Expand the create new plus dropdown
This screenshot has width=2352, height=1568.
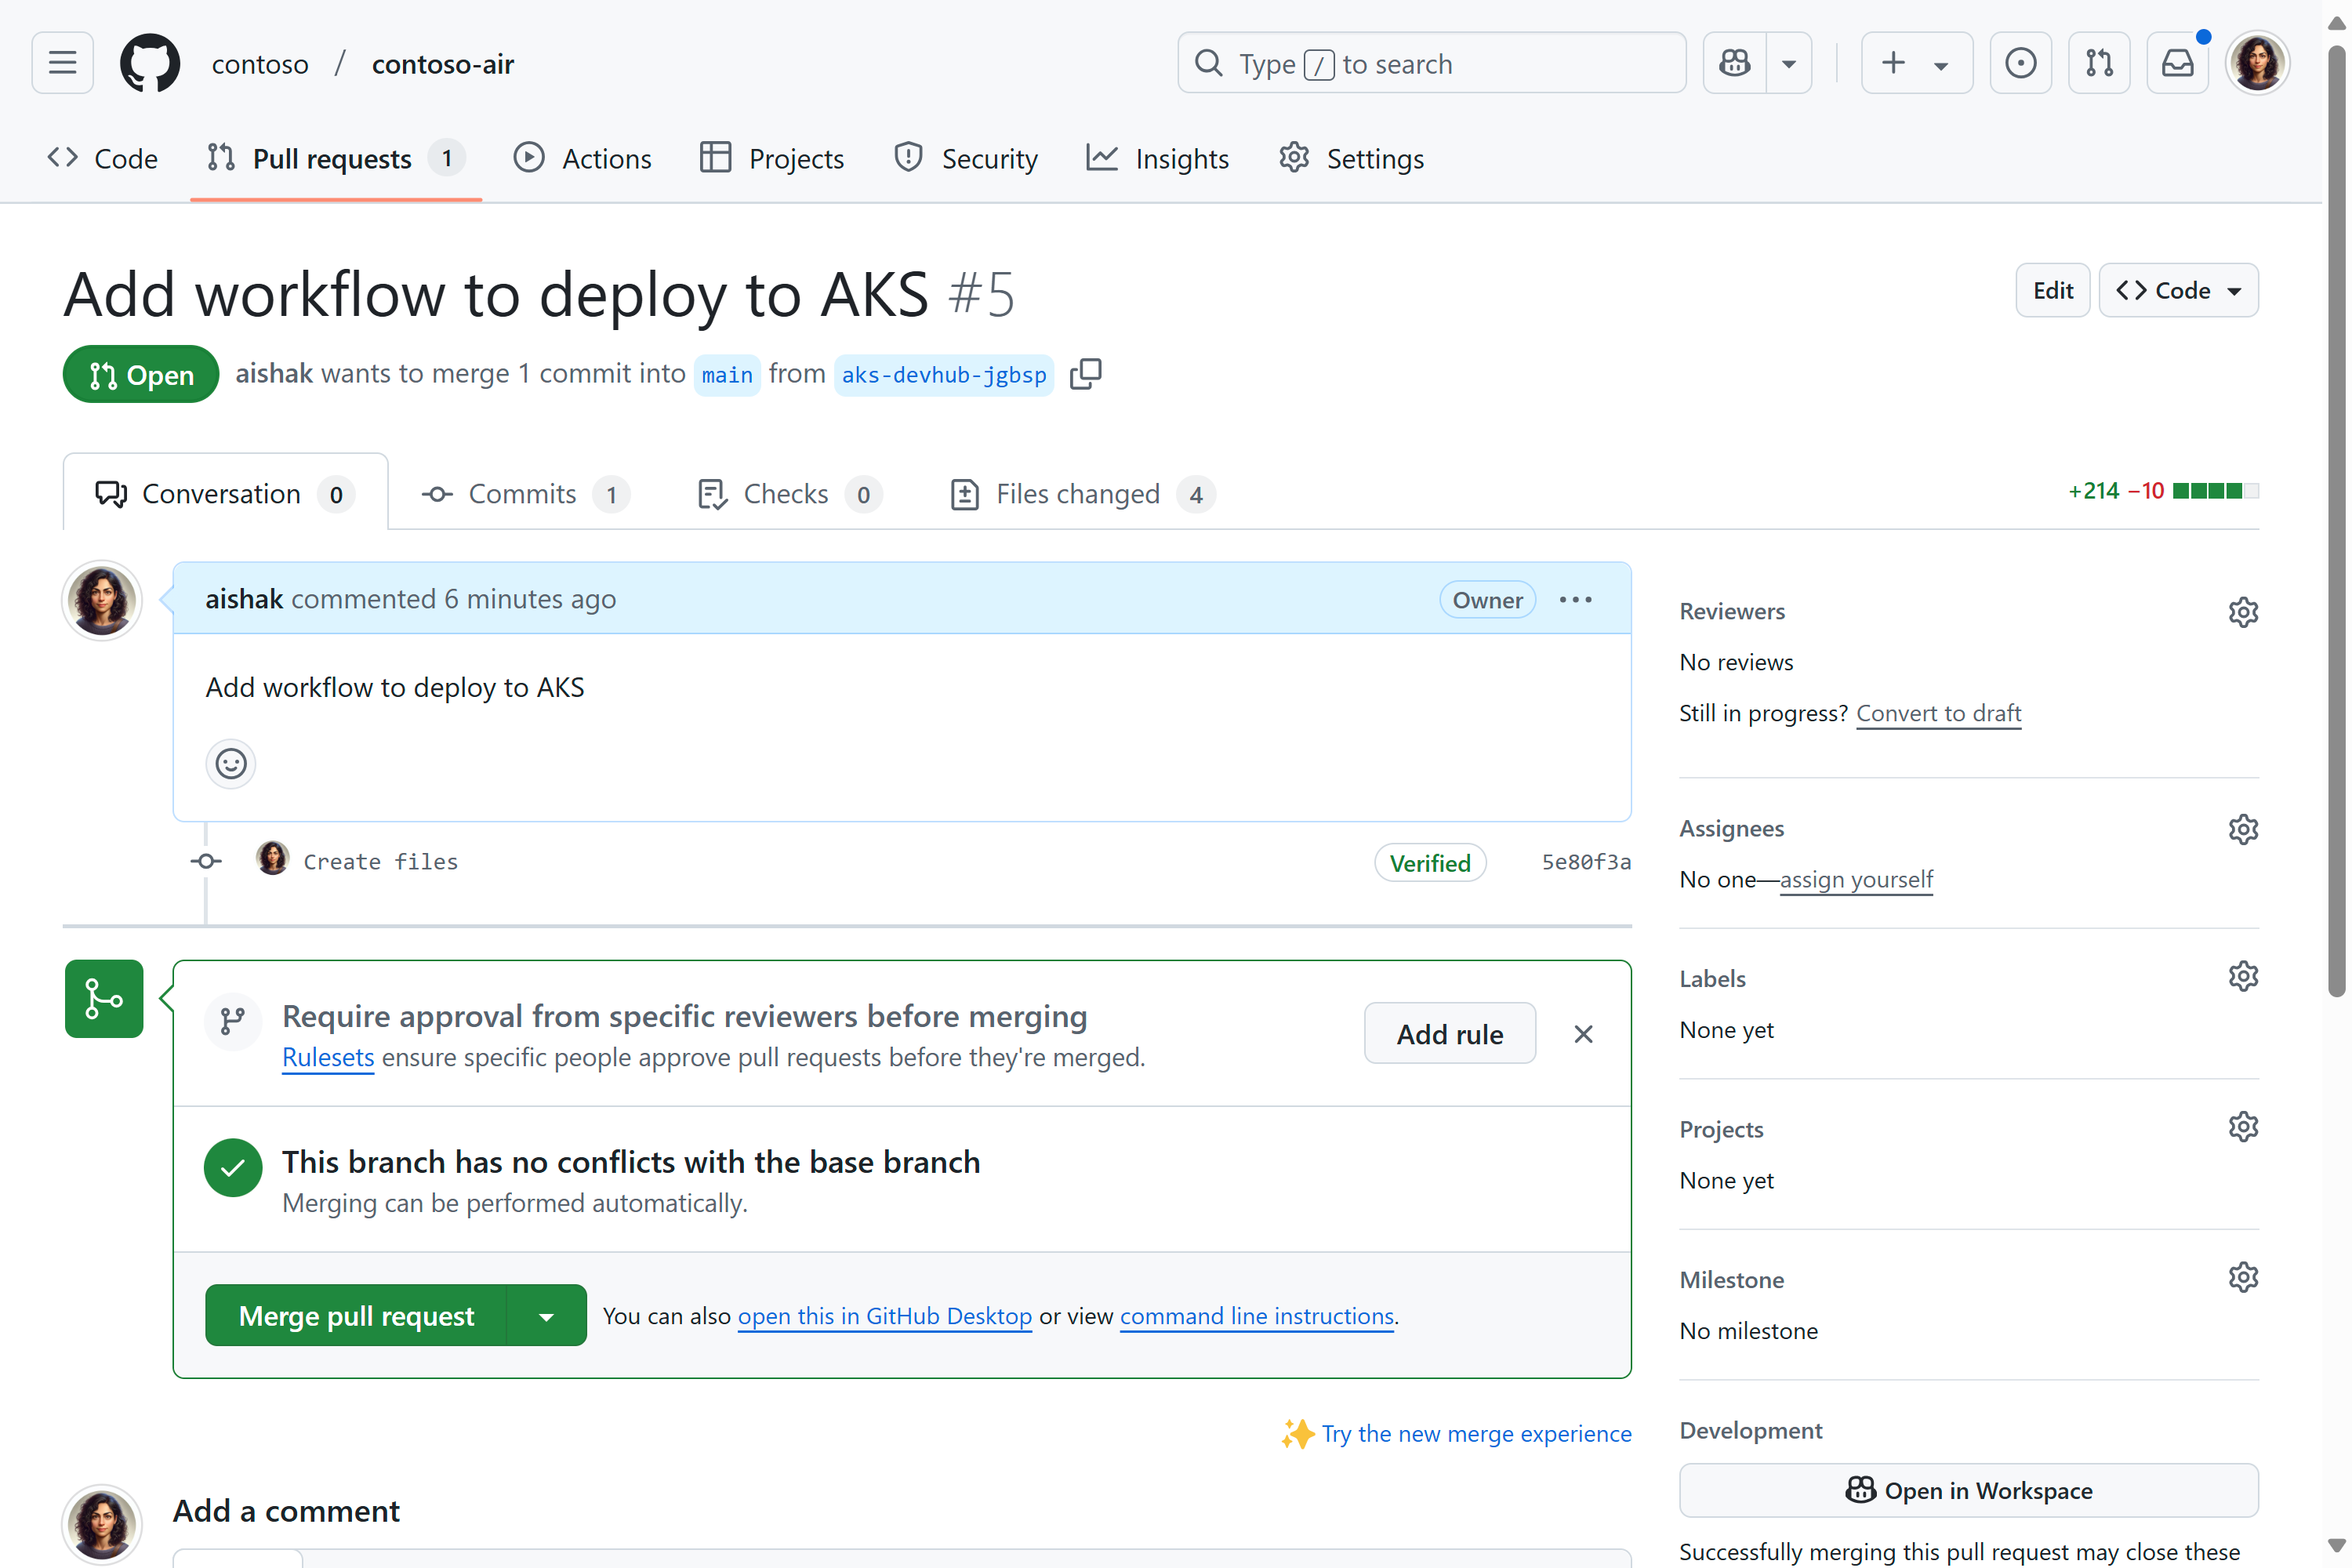point(1916,63)
